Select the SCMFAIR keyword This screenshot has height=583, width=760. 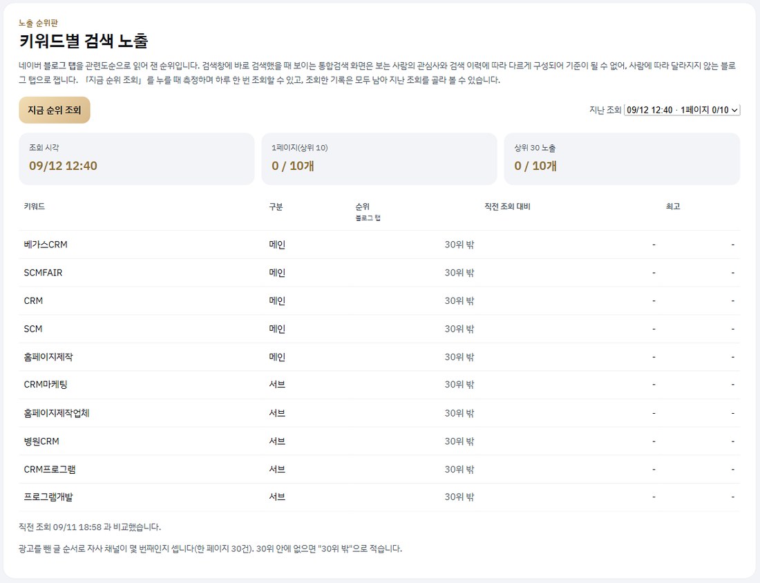coord(43,273)
